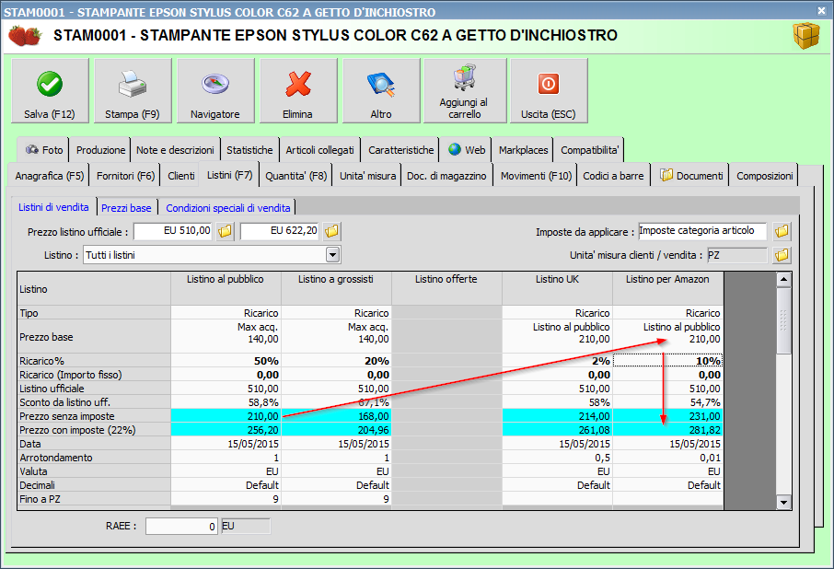This screenshot has width=834, height=569.
Task: Click the 261,08 price cell for Listino UK
Action: tap(558, 430)
